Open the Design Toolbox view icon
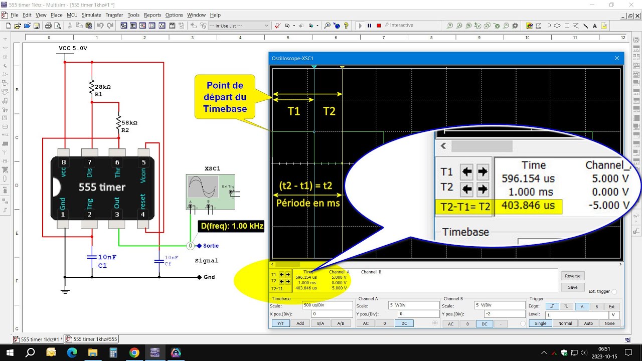 pyautogui.click(x=123, y=25)
